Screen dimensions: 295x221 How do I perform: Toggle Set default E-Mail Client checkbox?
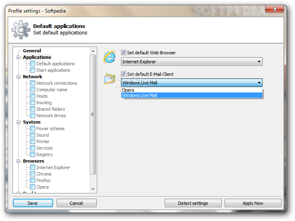[x=123, y=74]
